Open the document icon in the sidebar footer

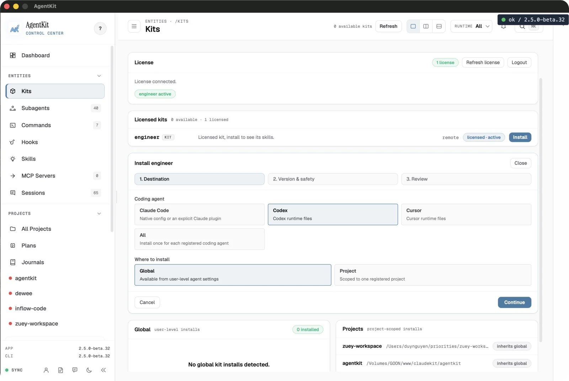pos(60,370)
